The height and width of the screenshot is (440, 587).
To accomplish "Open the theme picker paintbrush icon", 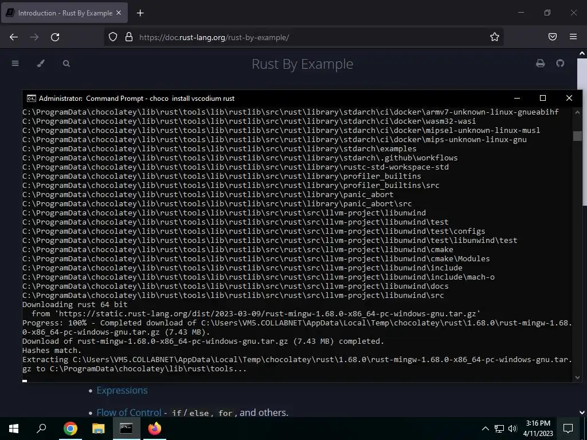I will [41, 64].
